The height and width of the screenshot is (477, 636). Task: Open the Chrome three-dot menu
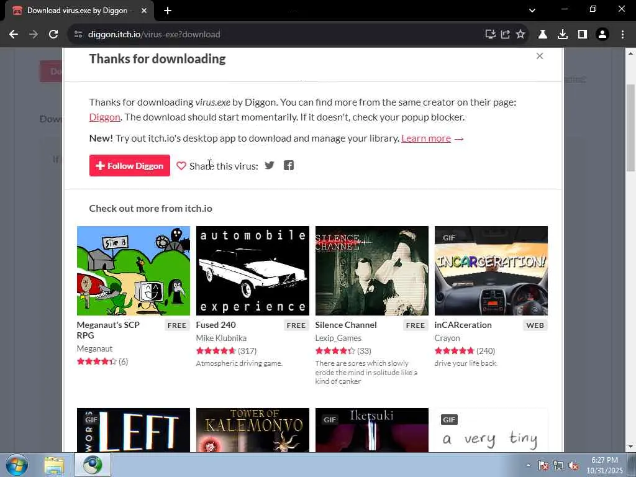622,35
